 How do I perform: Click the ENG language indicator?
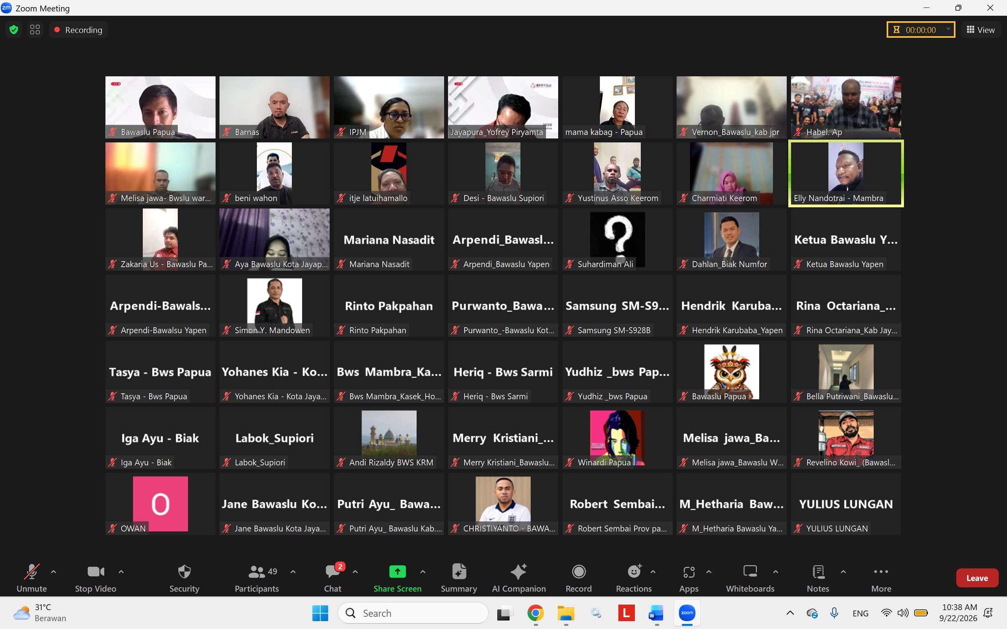[860, 613]
